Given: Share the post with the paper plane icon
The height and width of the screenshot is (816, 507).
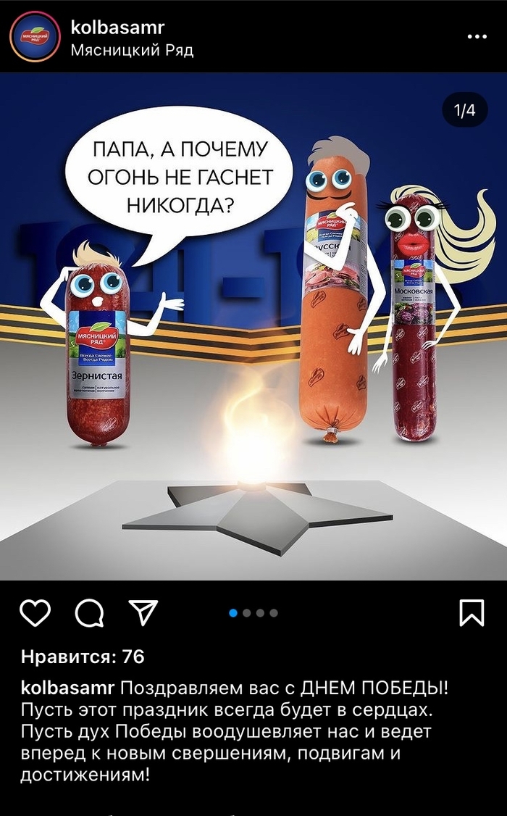Looking at the screenshot, I should click(x=143, y=612).
